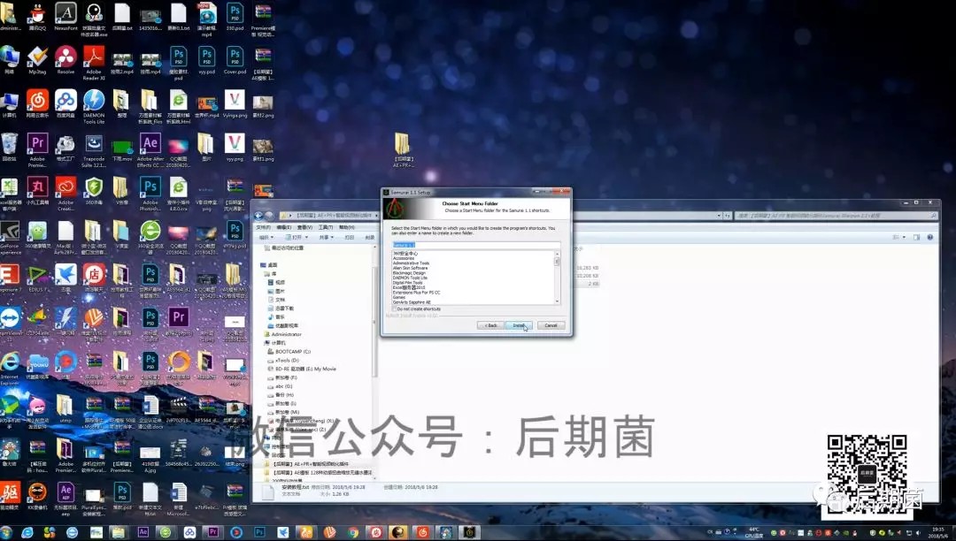
Task: Go back using the < Back button
Action: (490, 325)
